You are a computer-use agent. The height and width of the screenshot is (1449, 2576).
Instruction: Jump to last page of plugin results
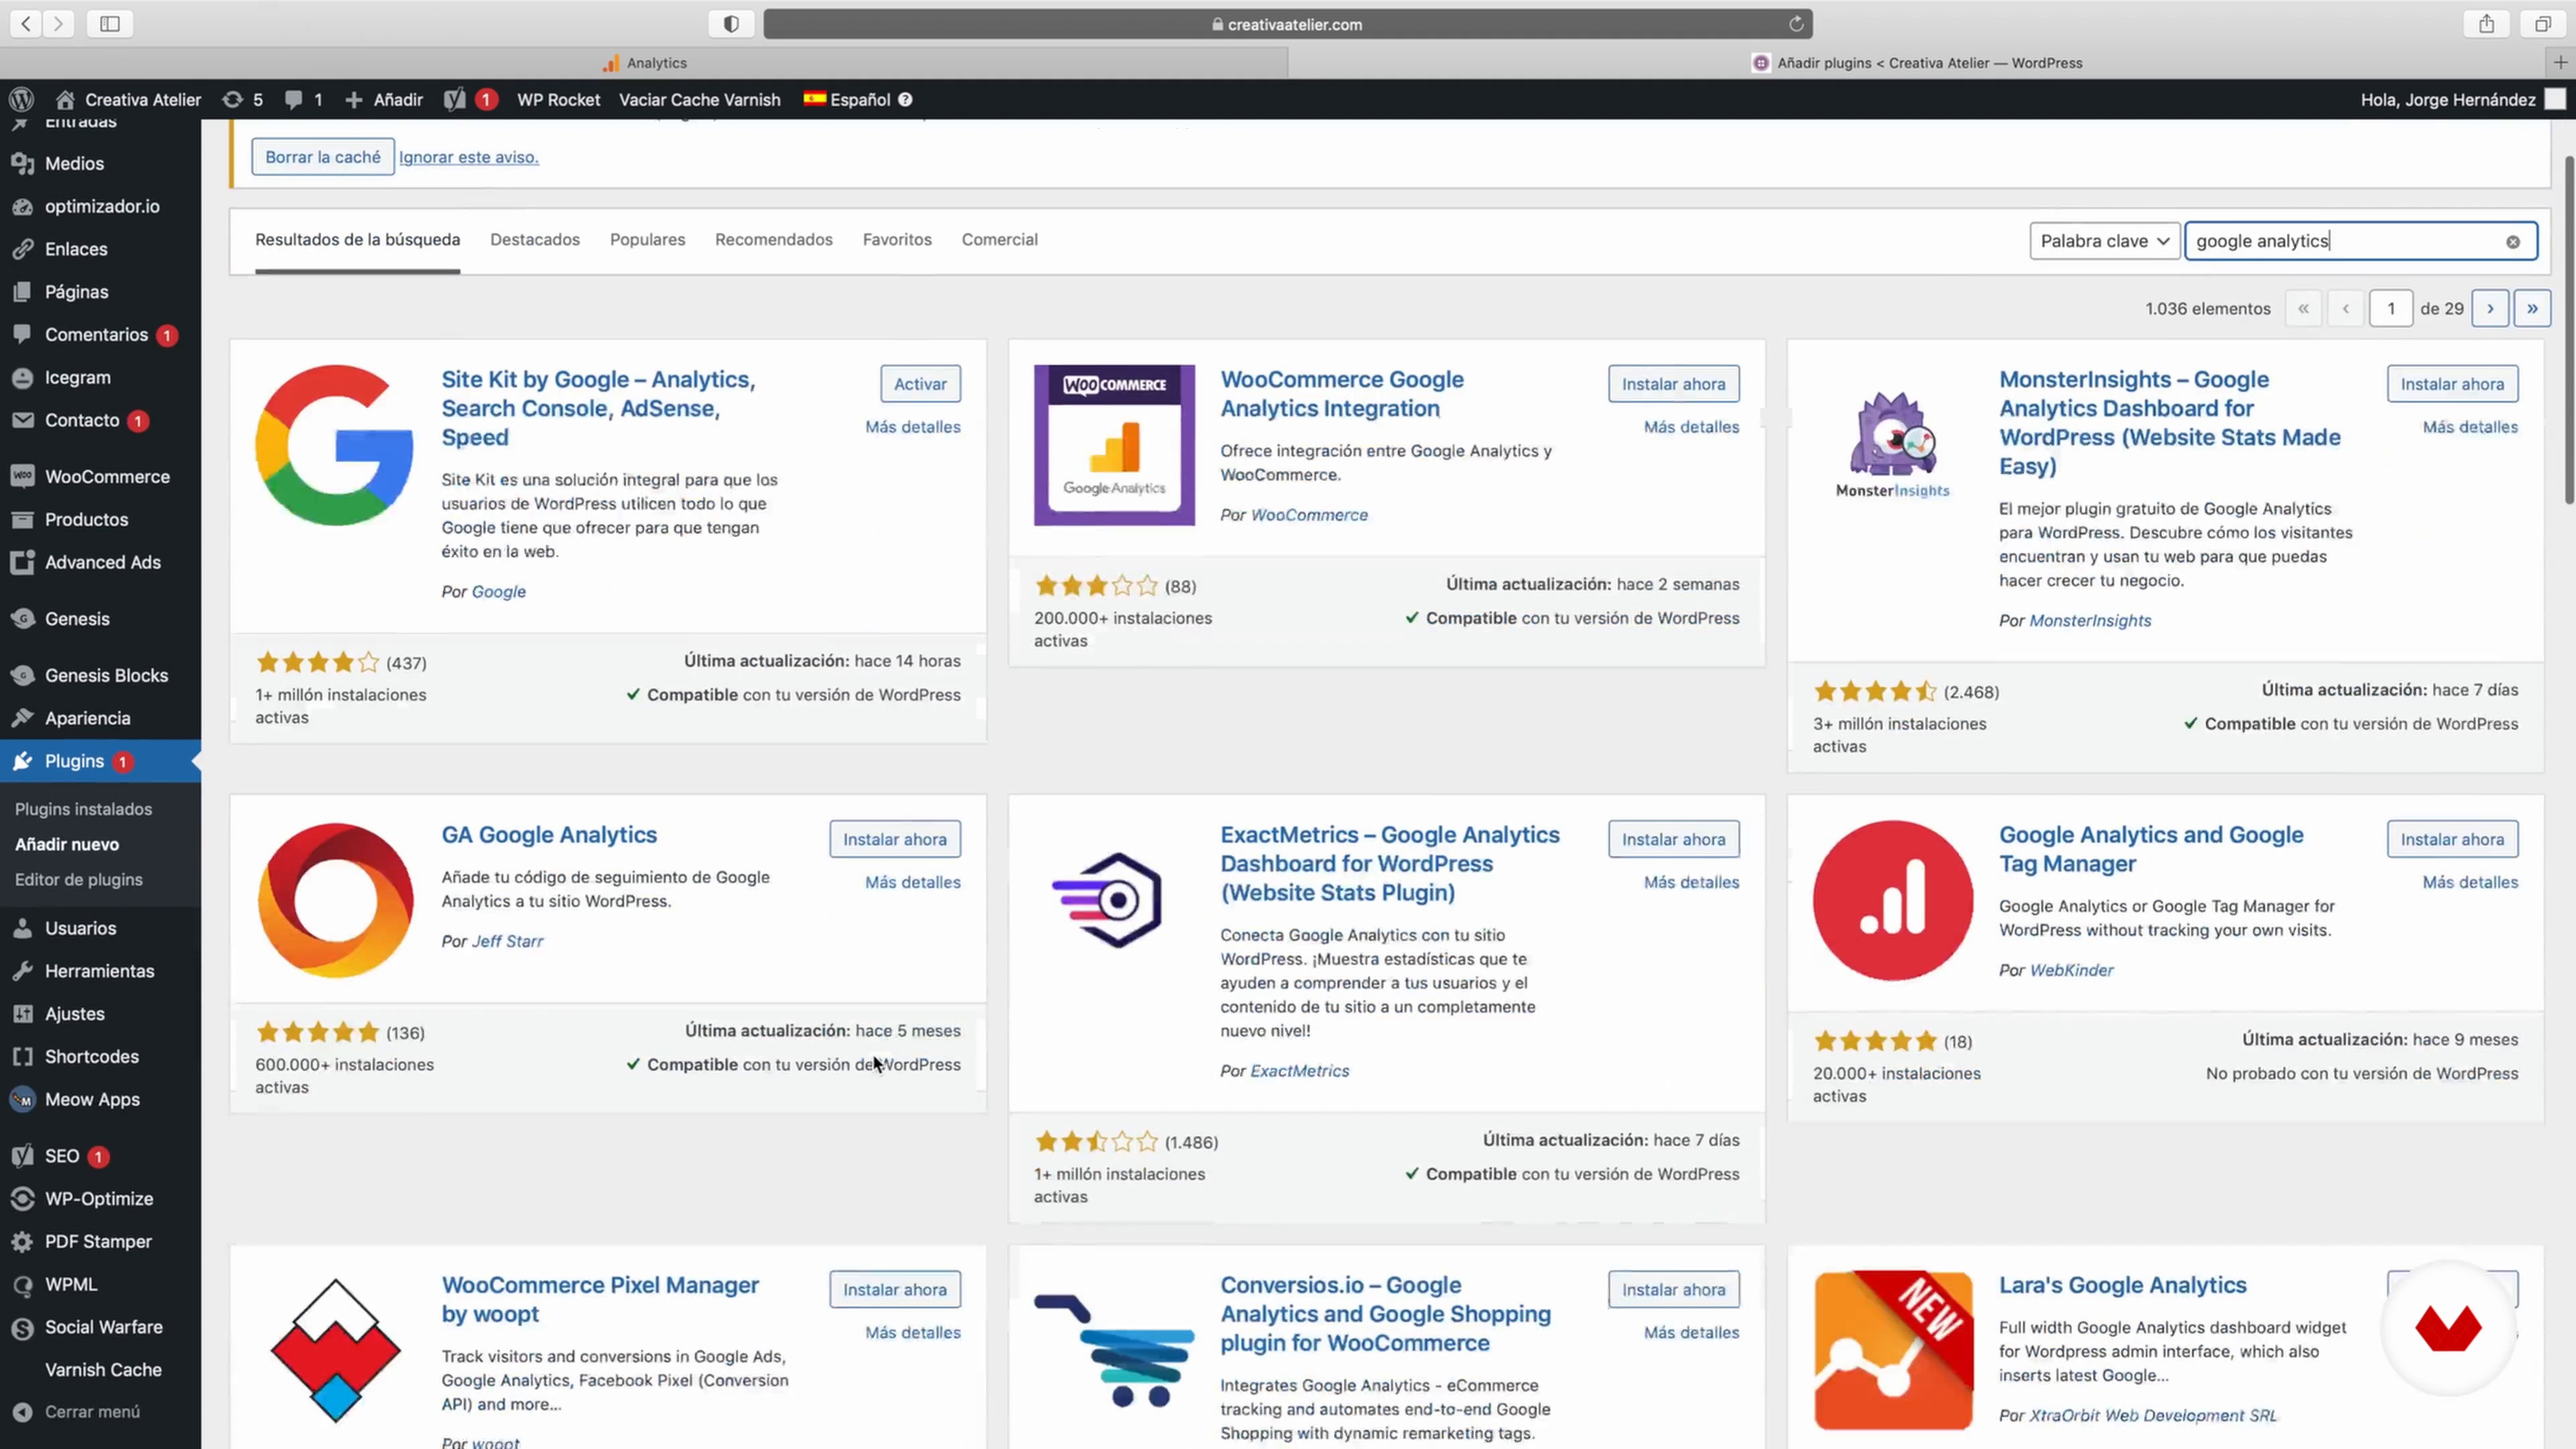pos(2532,309)
